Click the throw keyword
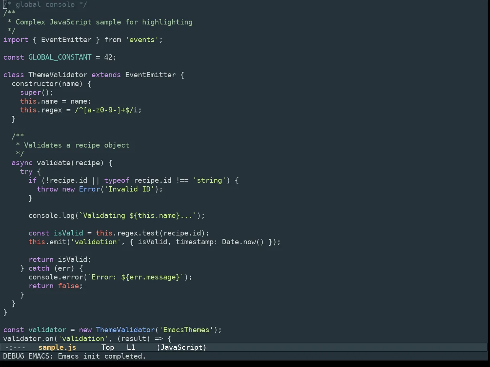The image size is (490, 367). (47, 189)
